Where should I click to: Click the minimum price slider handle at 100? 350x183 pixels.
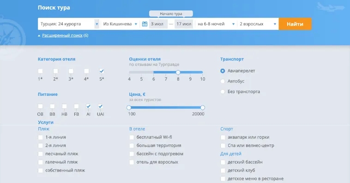pos(129,108)
